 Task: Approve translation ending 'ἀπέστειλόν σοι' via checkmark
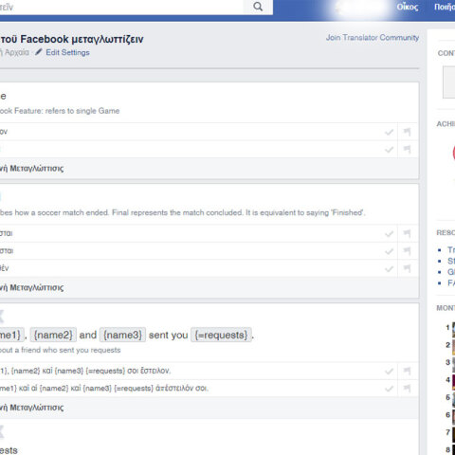pos(389,389)
